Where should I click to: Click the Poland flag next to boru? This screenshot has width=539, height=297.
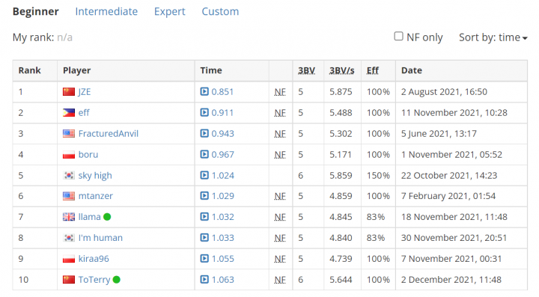coord(69,155)
